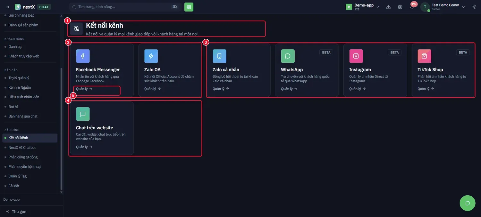
Task: Open the download icon in header
Action: 388,7
